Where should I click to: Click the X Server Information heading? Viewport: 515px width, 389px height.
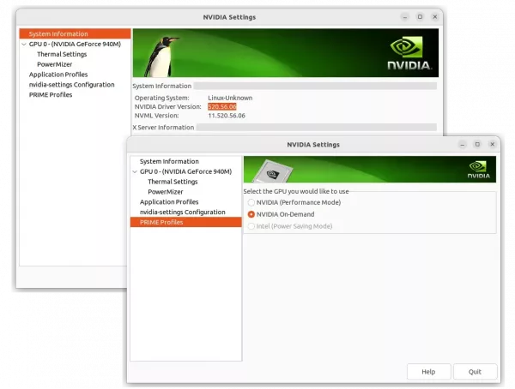coord(163,128)
